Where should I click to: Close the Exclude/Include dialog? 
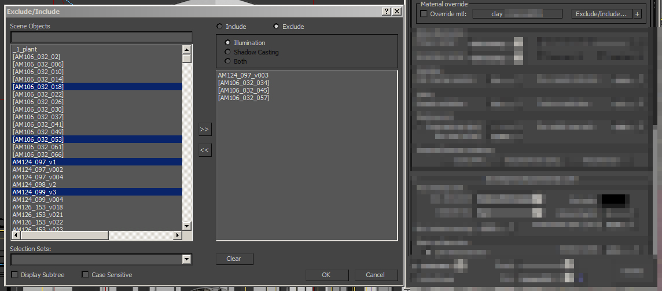[x=396, y=12]
